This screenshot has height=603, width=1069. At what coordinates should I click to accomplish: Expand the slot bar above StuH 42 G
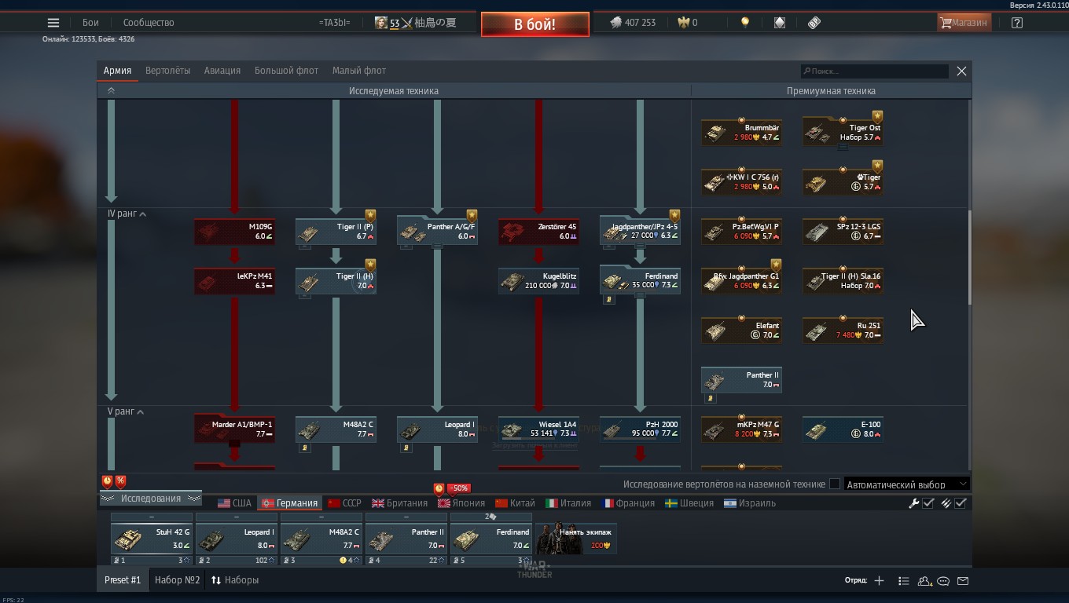tap(152, 517)
